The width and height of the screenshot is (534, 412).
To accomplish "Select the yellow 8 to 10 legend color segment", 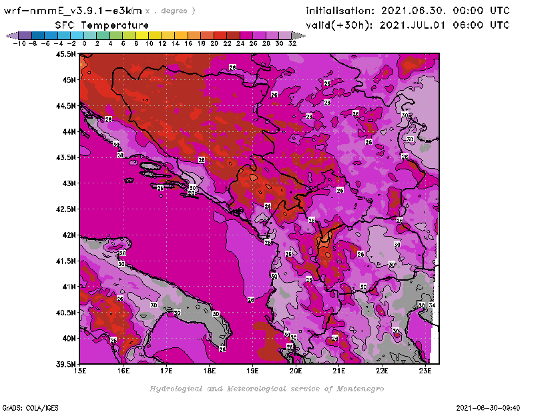I will tap(142, 35).
